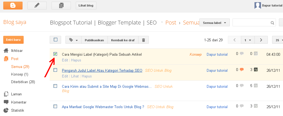Toggle the select-all posts checkbox

point(55,40)
